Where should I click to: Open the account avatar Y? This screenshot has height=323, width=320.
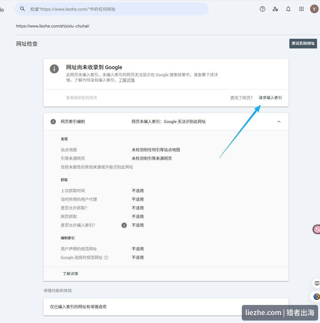pyautogui.click(x=314, y=9)
